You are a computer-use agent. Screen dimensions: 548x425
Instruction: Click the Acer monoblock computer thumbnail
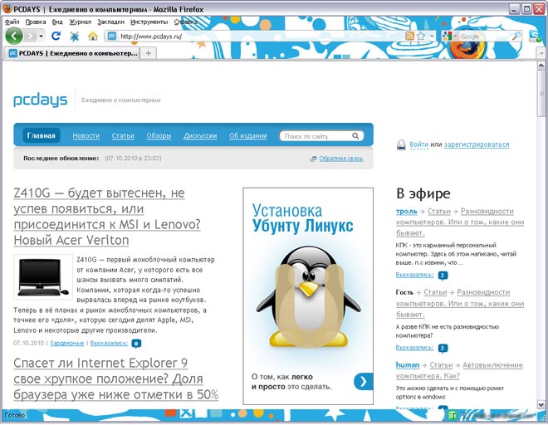coord(43,277)
